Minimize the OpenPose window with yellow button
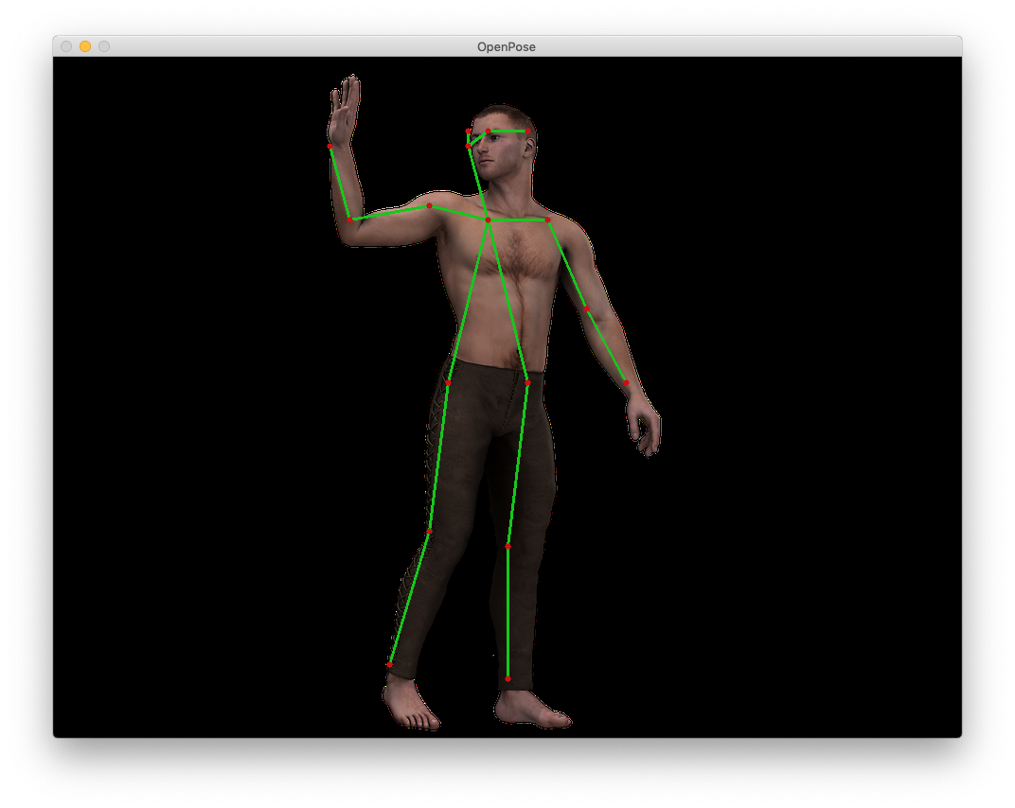Viewport: 1015px width, 808px height. pos(85,46)
